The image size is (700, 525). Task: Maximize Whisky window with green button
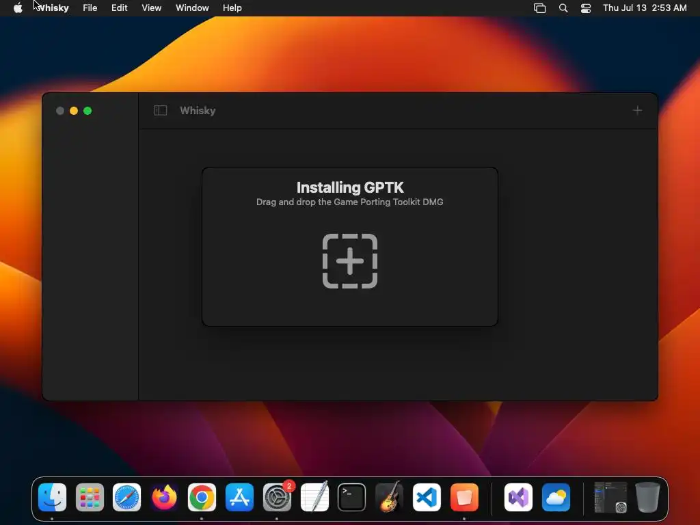tap(87, 111)
